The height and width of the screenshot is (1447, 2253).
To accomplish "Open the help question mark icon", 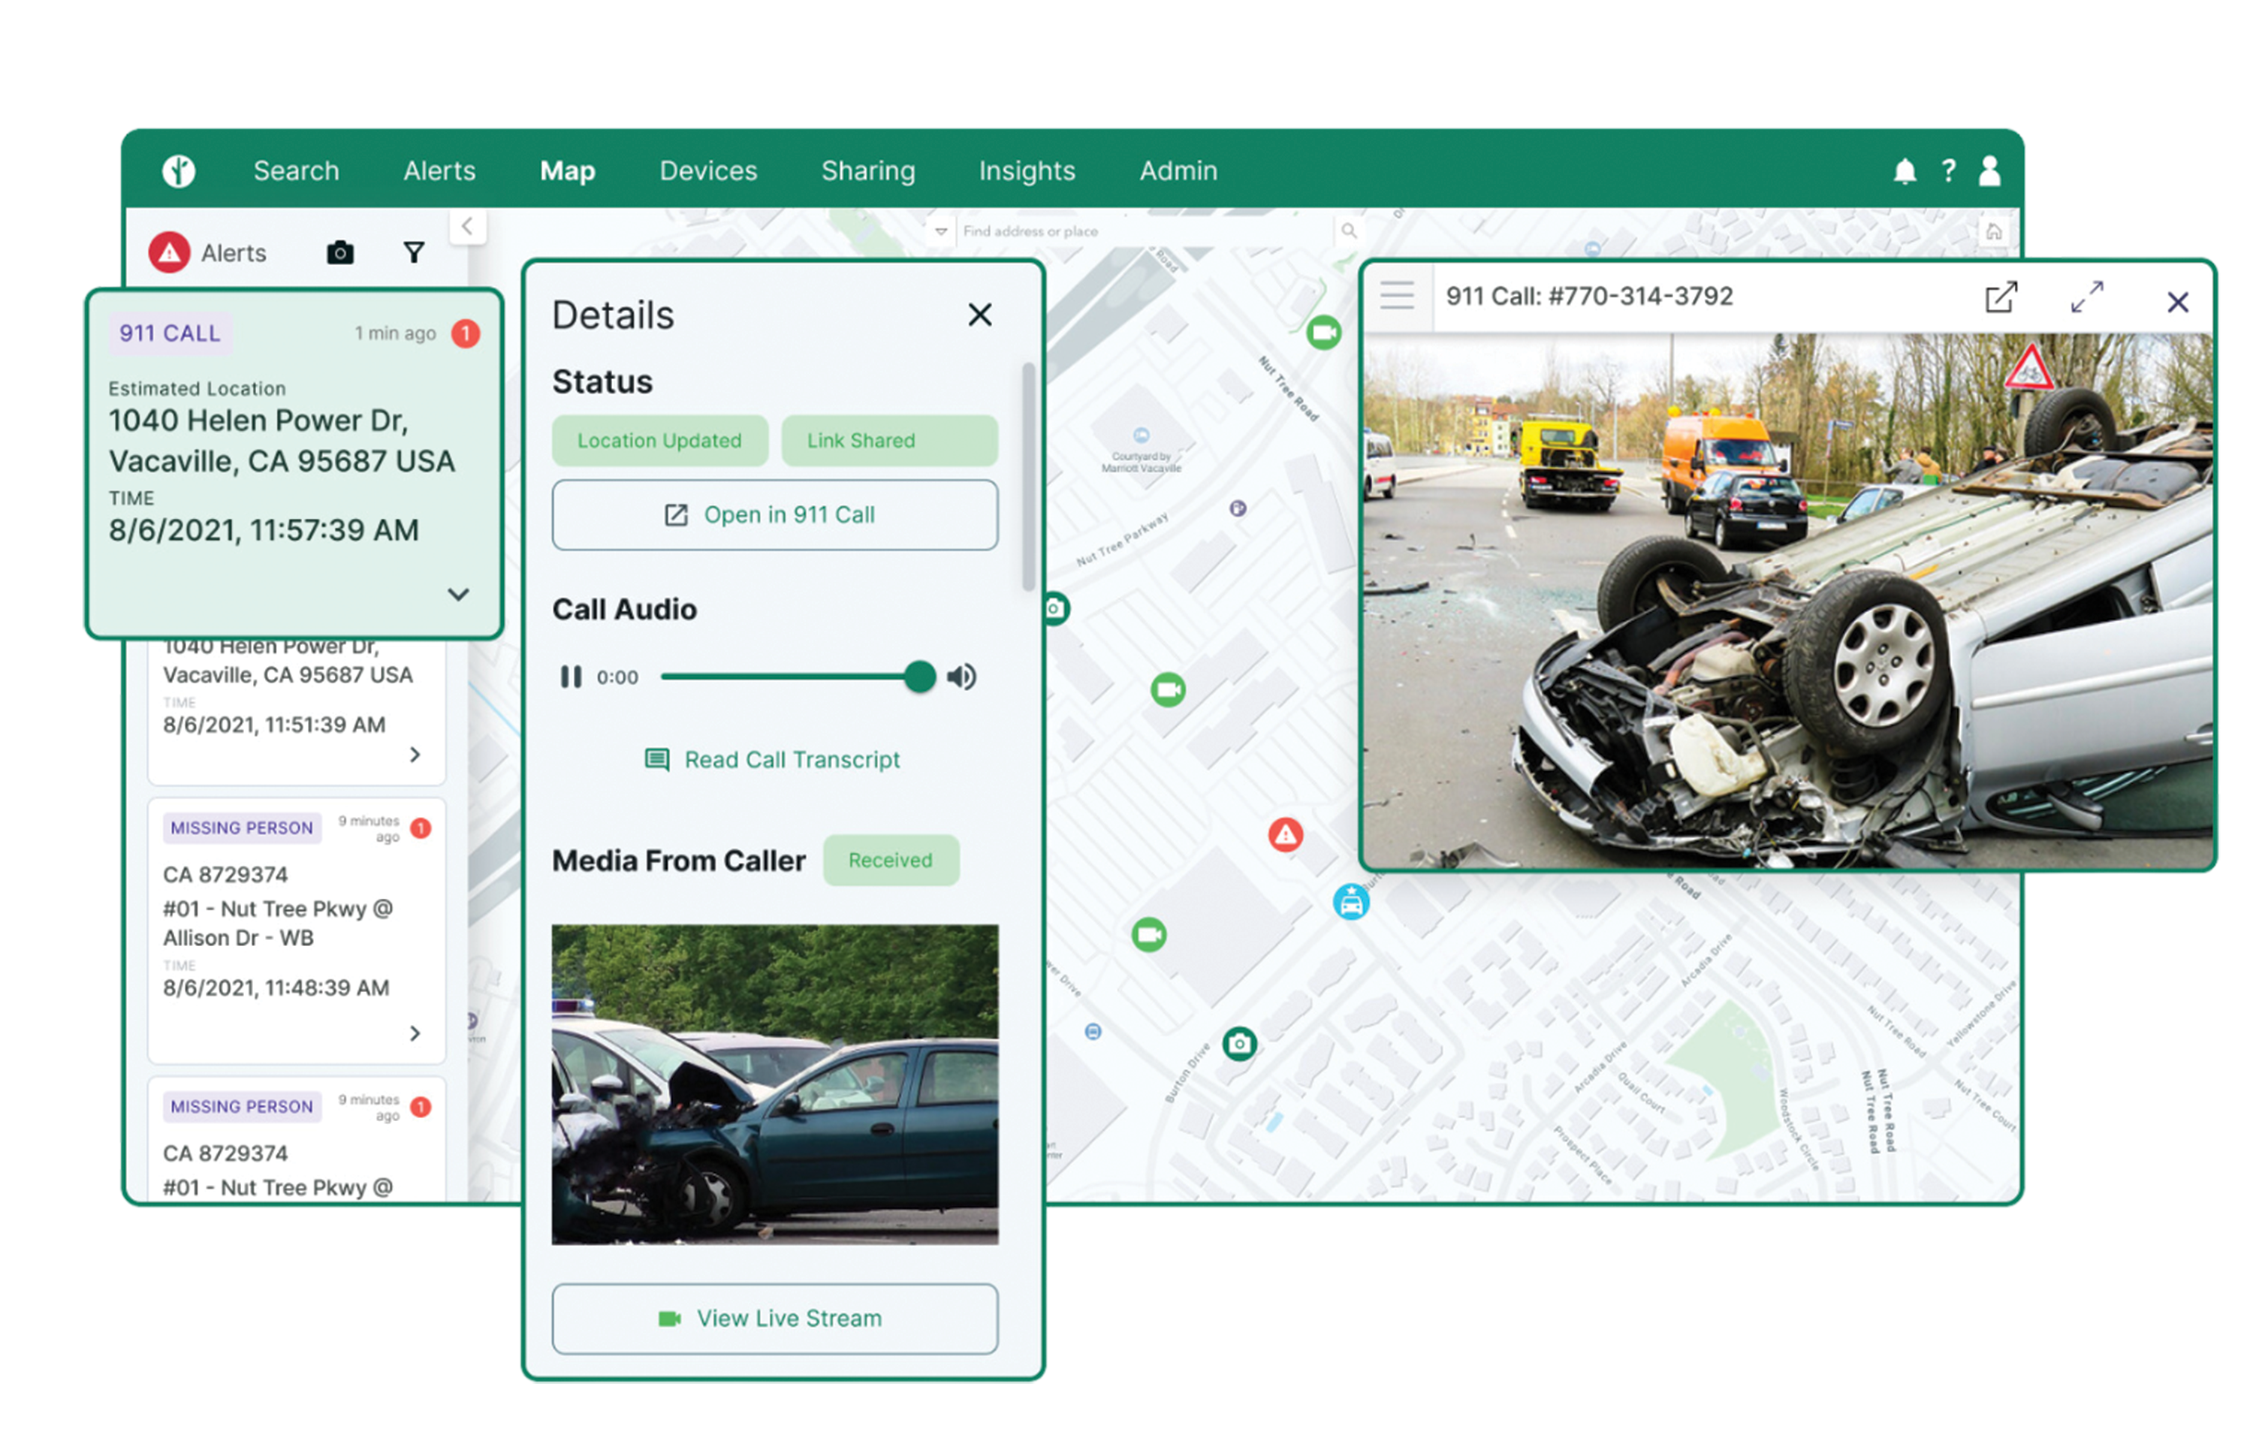I will [x=1947, y=171].
